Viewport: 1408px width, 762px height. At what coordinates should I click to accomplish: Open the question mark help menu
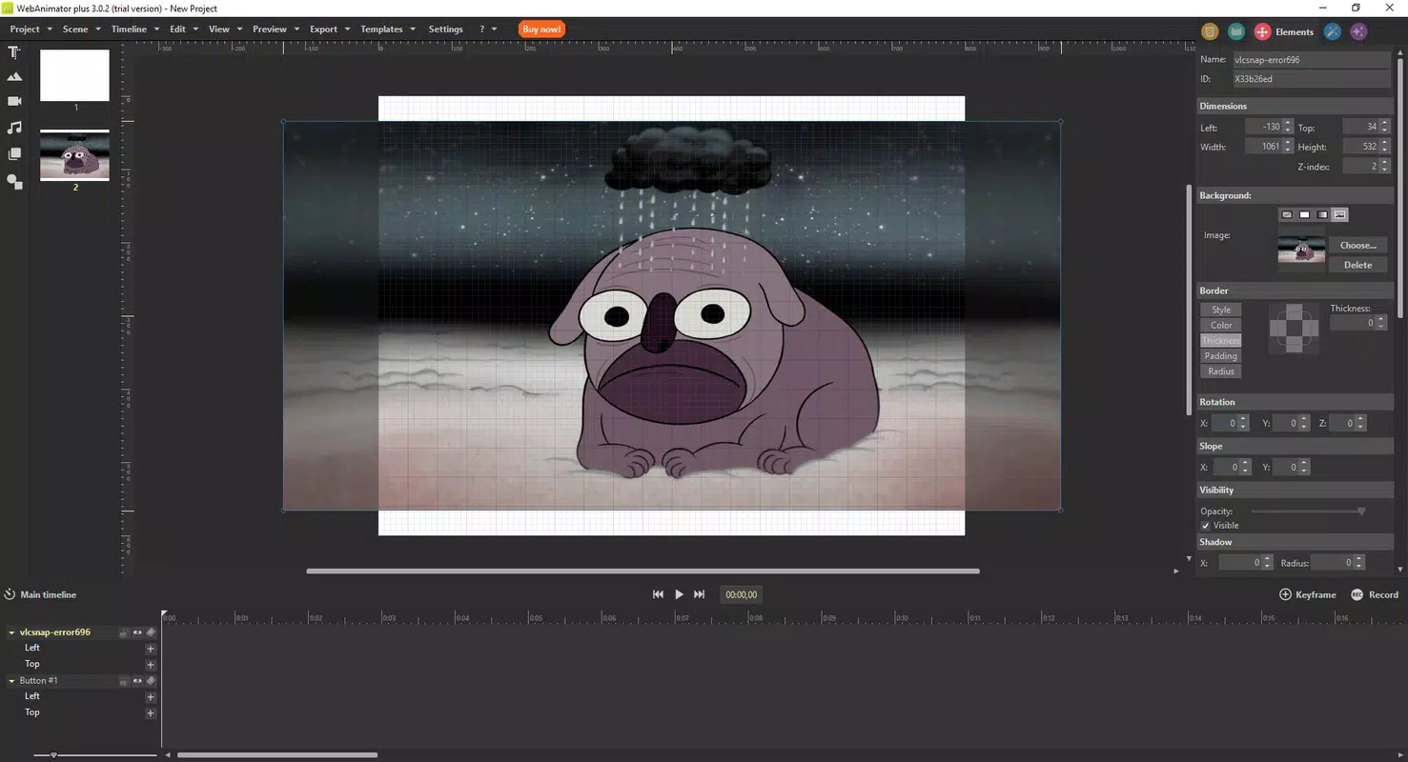[x=482, y=30]
